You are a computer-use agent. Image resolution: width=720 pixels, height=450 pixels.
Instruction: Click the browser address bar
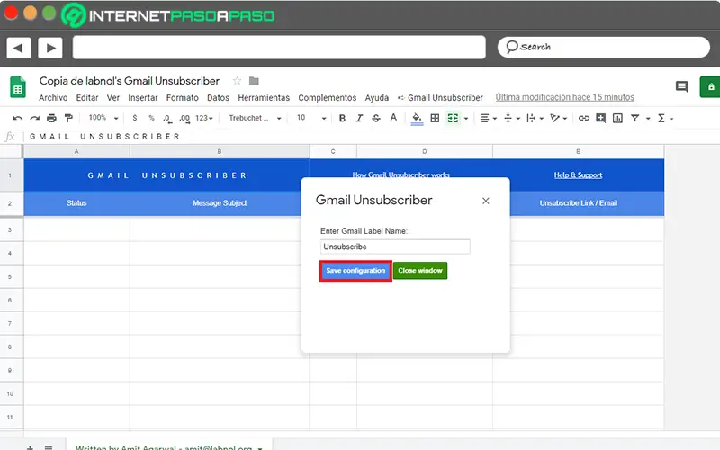click(x=279, y=48)
